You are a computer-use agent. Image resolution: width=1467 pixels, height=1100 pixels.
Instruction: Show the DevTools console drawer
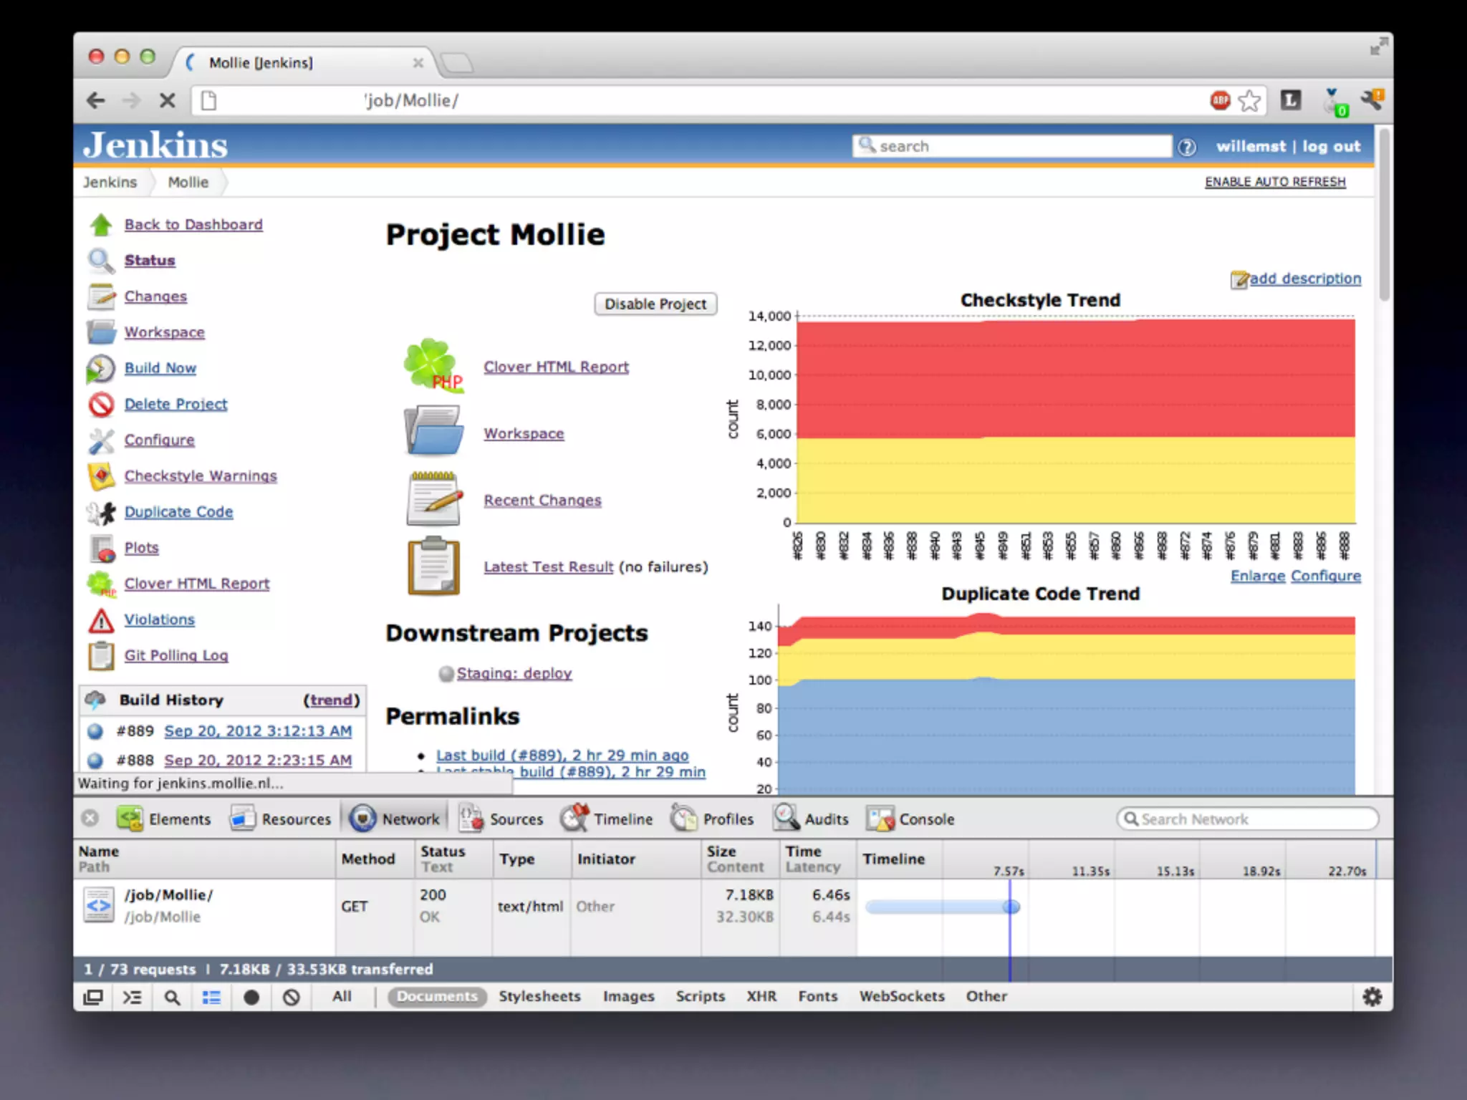pyautogui.click(x=133, y=997)
